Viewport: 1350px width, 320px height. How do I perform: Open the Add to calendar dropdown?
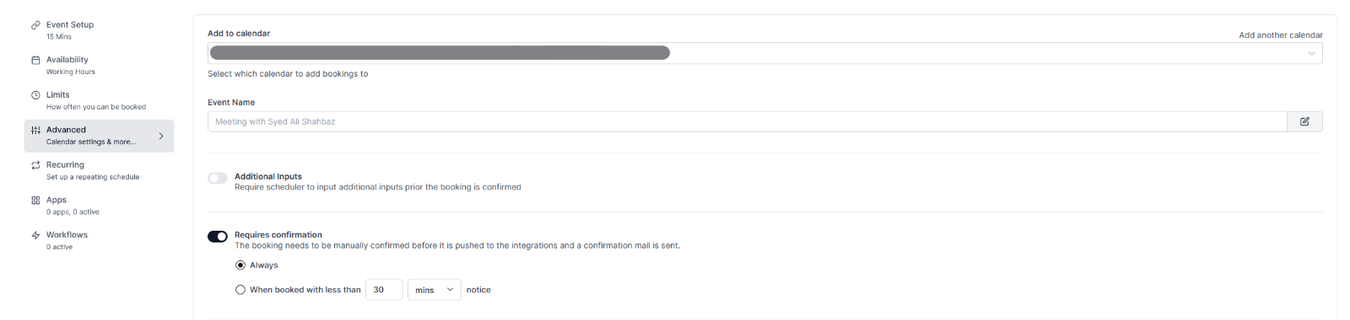coord(764,53)
